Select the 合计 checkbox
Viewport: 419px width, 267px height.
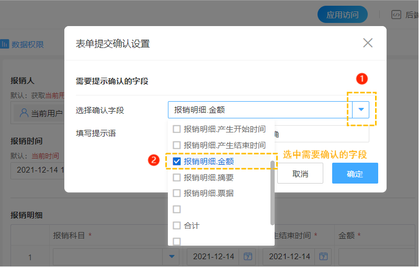click(x=177, y=226)
